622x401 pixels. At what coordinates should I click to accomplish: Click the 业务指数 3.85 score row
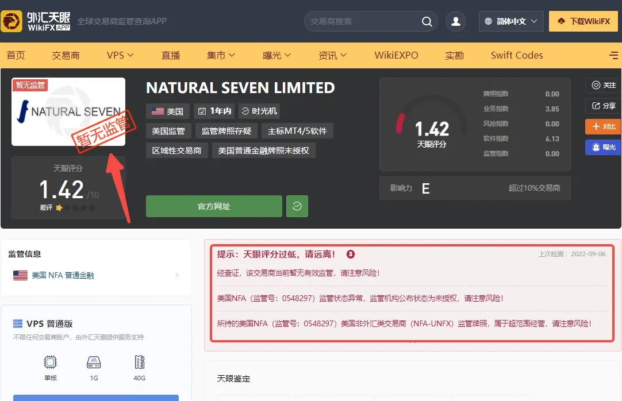521,109
